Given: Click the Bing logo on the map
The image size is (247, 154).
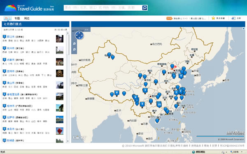Looking at the screenshot, I should (79, 138).
